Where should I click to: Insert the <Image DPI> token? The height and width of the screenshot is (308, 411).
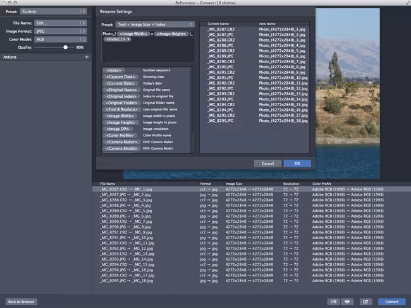pos(118,129)
